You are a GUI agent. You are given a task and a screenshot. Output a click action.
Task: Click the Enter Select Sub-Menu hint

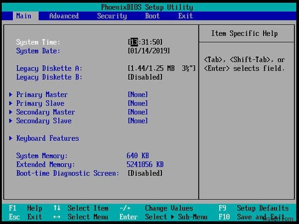point(163,217)
